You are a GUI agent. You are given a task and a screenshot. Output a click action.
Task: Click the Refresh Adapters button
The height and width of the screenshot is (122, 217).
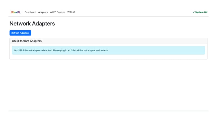20,33
